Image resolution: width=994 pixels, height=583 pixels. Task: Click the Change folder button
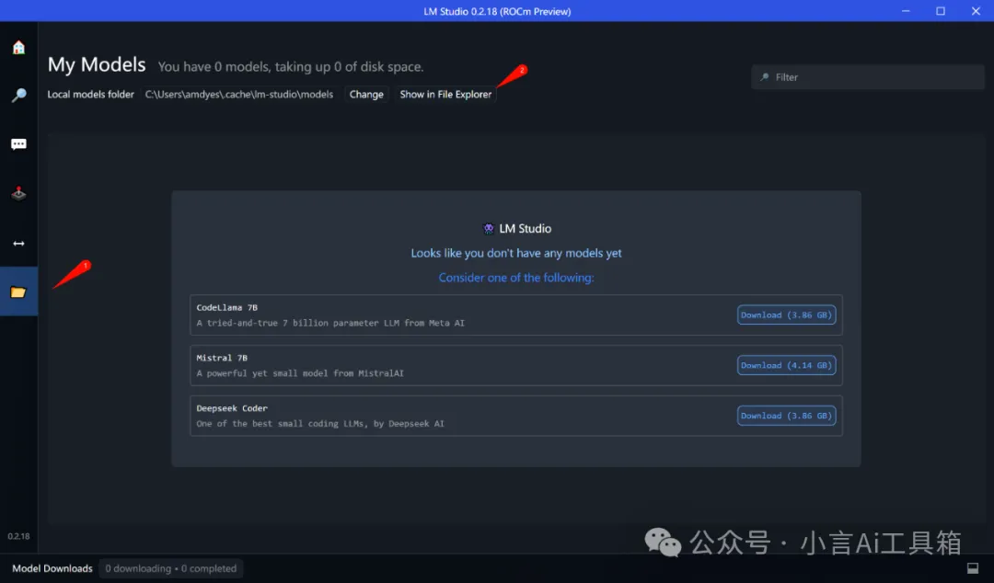click(366, 95)
